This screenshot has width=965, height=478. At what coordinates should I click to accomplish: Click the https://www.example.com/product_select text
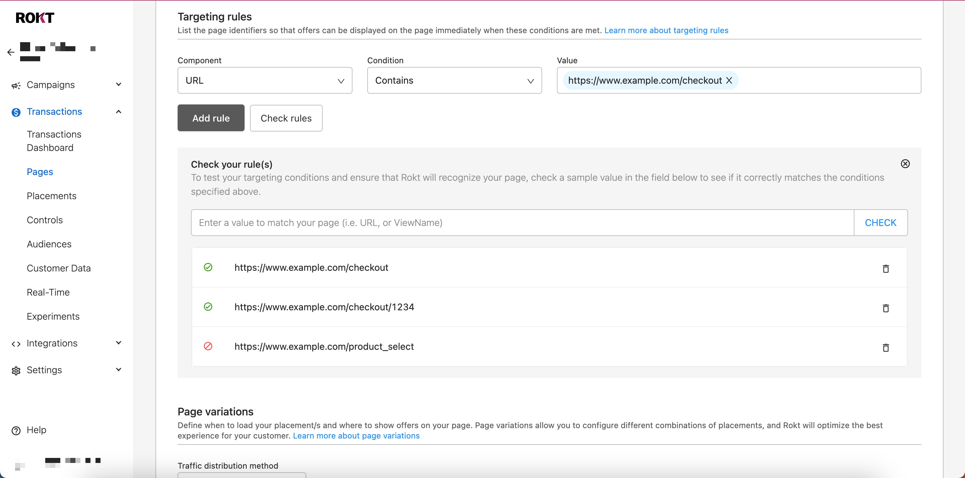pos(324,346)
